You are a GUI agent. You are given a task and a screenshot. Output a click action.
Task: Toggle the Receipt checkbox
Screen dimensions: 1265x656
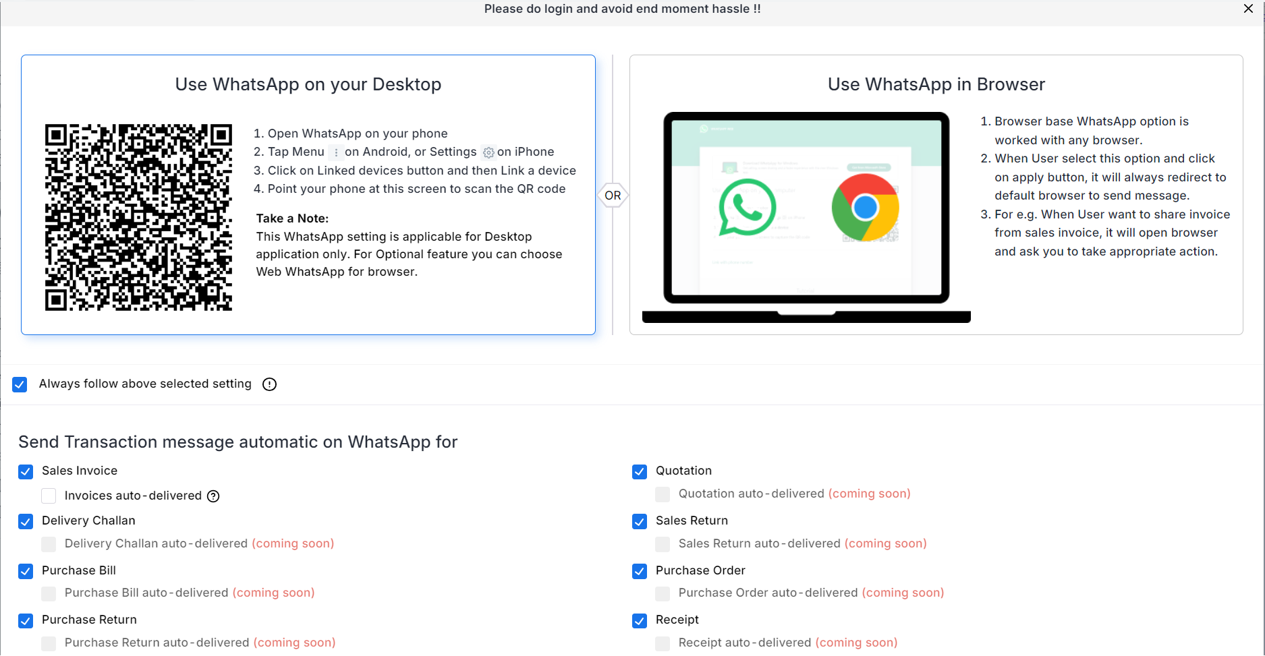click(x=640, y=620)
